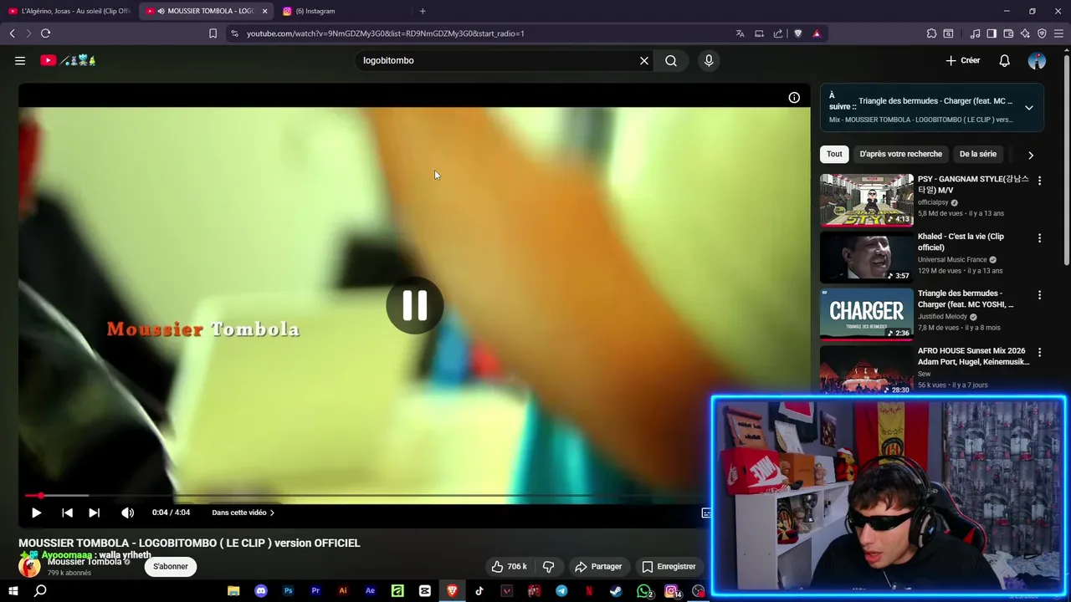Dislike the video
The width and height of the screenshot is (1071, 602).
point(549,566)
